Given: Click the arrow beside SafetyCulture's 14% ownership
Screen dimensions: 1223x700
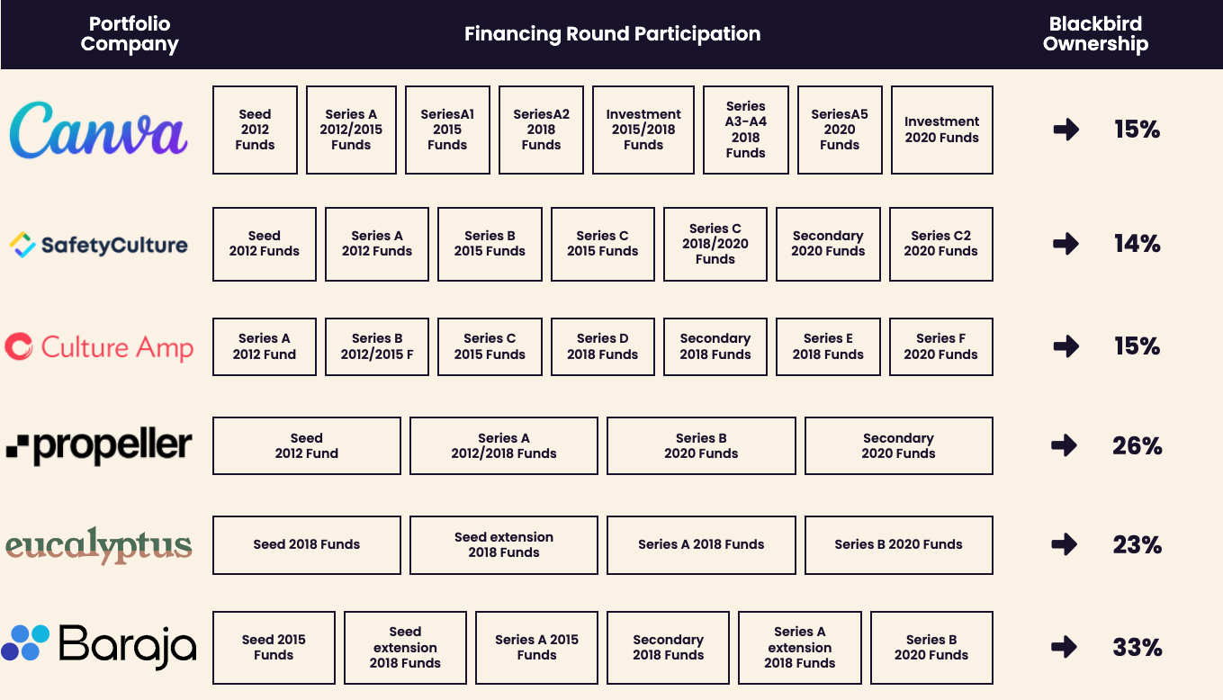Looking at the screenshot, I should 1066,244.
